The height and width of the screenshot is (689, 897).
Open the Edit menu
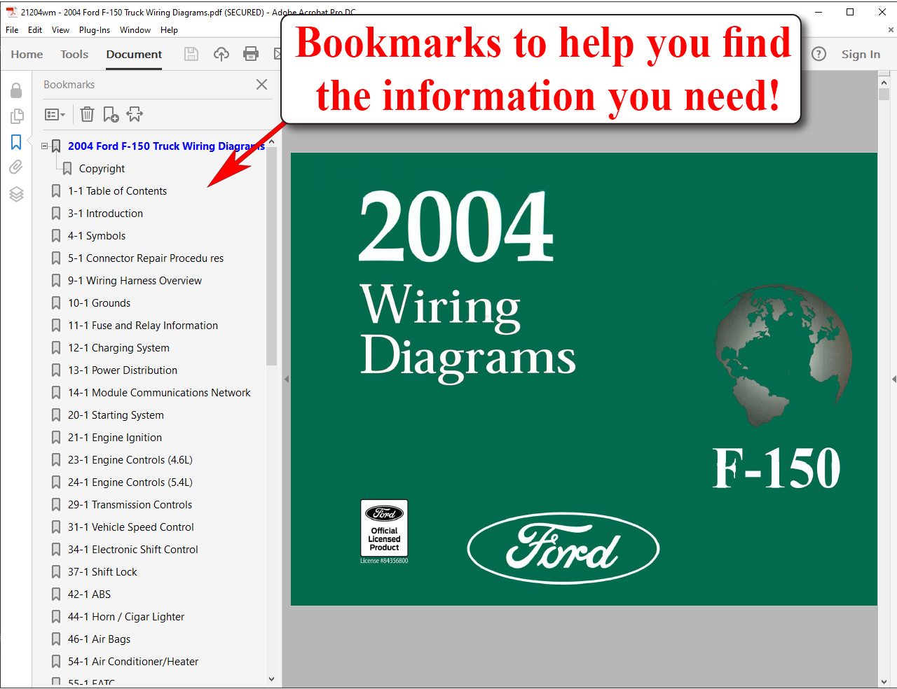pos(35,30)
